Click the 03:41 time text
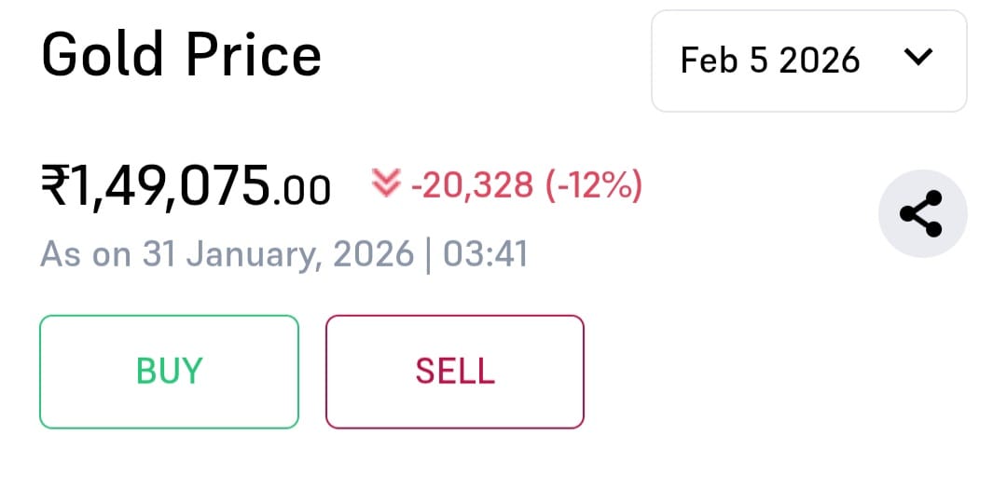Viewport: 1007px width, 489px height. click(485, 253)
